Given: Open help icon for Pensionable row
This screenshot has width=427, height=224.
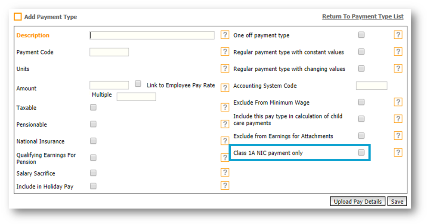Looking at the screenshot, I should coord(225,124).
